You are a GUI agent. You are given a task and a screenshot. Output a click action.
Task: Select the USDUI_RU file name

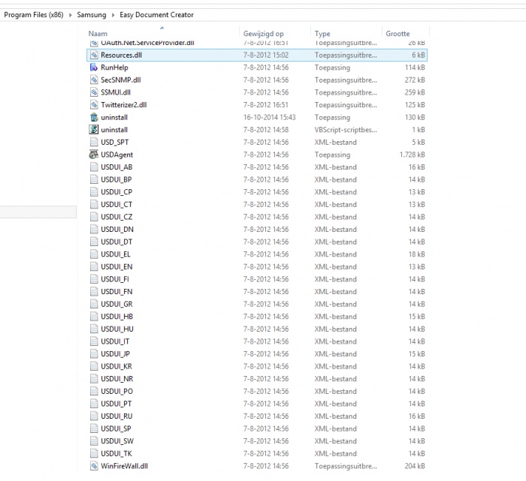pos(116,416)
